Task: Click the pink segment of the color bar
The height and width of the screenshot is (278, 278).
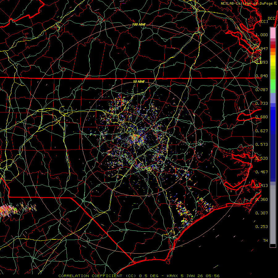Action: pos(273,33)
